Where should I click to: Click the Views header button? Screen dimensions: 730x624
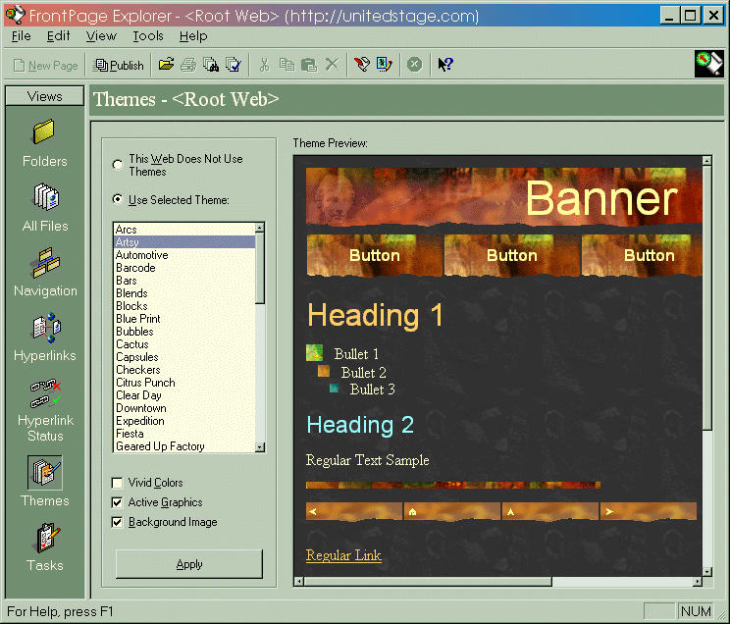(x=45, y=96)
